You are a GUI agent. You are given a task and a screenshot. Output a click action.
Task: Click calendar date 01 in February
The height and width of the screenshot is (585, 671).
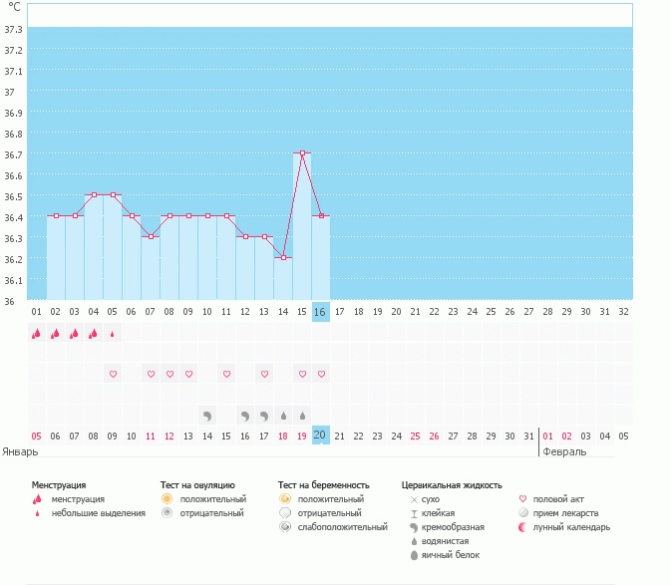[548, 436]
